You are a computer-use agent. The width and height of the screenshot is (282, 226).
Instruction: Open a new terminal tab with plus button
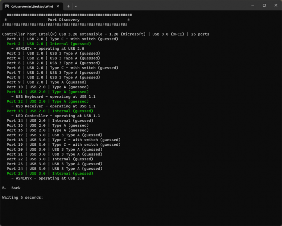pyautogui.click(x=68, y=6)
